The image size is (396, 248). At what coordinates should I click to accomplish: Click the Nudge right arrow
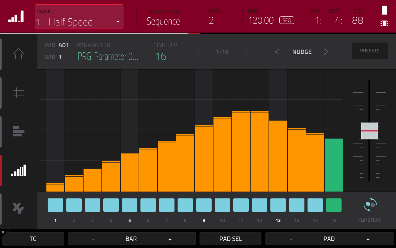(326, 52)
